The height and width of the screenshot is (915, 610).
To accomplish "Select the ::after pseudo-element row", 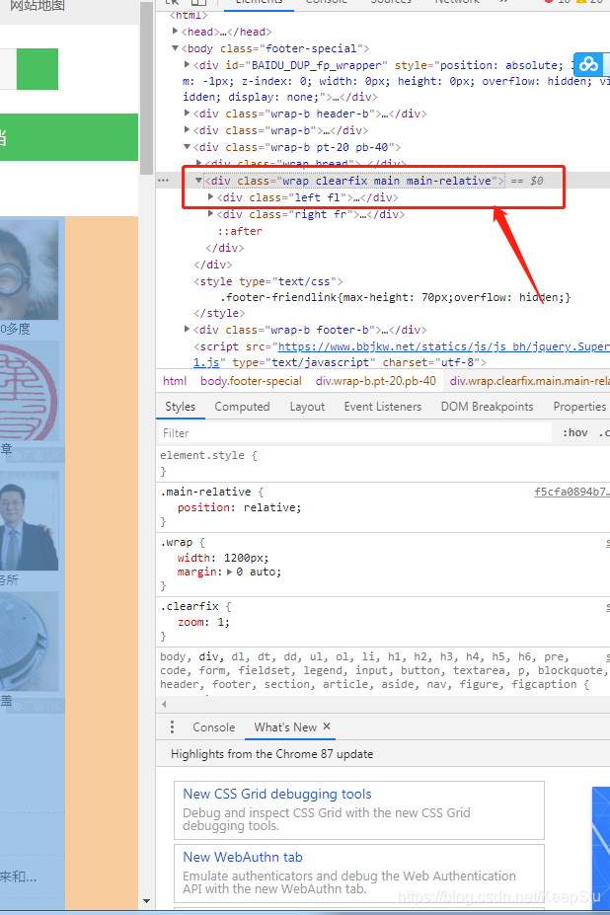I will coord(240,231).
